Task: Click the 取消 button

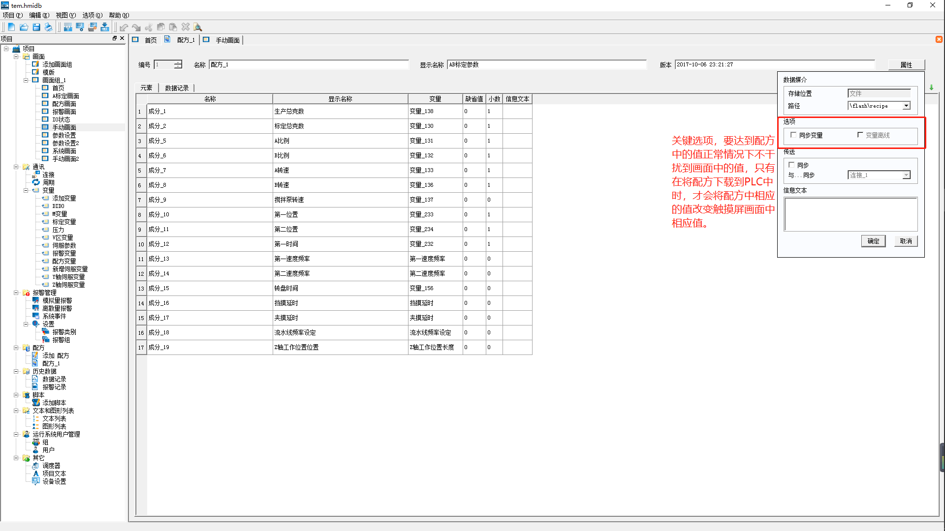Action: pyautogui.click(x=906, y=241)
